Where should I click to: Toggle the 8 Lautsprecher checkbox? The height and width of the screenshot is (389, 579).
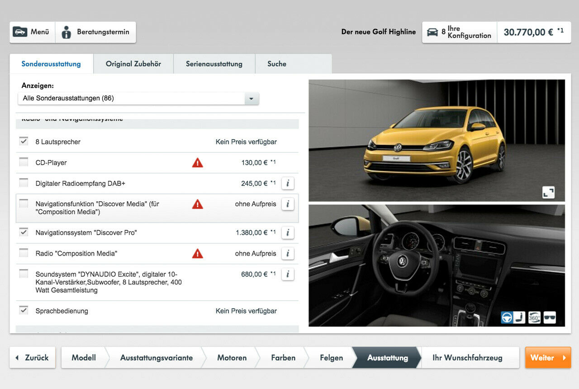[24, 141]
